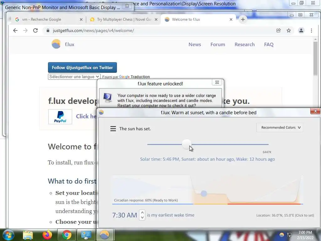
Task: Close the Multiplayer Chess tab
Action: [156, 19]
